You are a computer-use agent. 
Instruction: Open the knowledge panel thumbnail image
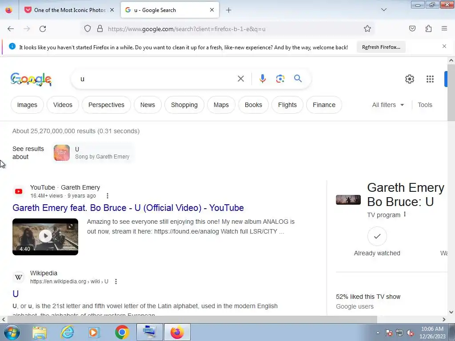coord(348,200)
